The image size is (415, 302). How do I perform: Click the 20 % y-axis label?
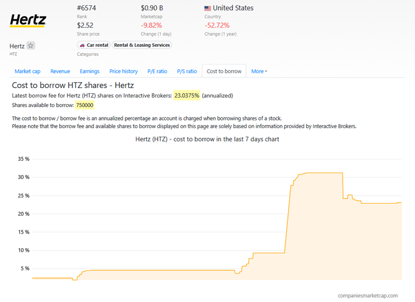pos(24,214)
